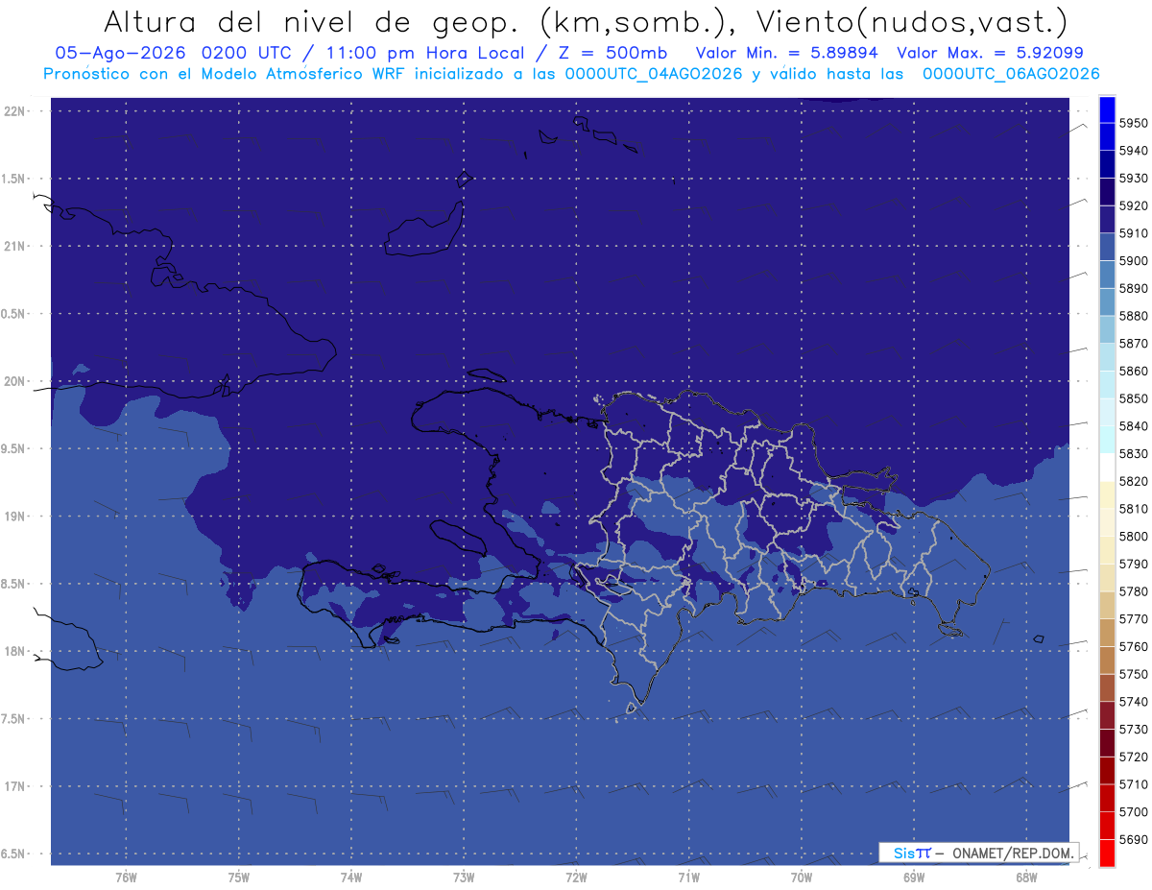
Task: Click the 69W longitude label
Action: (913, 877)
